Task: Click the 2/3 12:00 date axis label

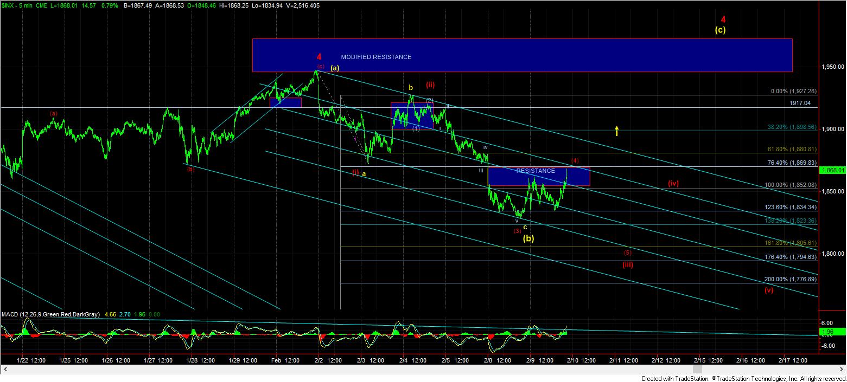Action: (369, 360)
